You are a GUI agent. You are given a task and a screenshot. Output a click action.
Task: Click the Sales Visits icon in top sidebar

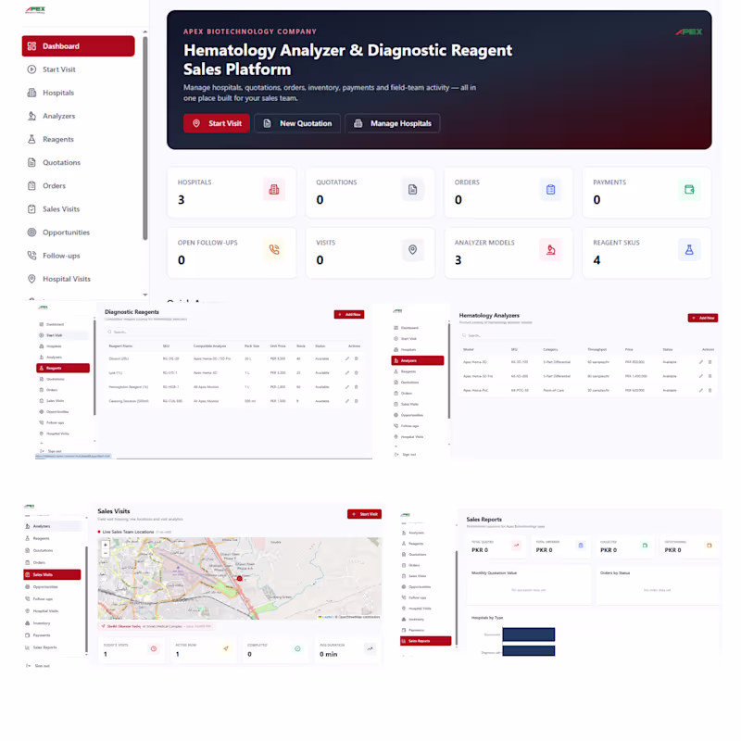(31, 209)
